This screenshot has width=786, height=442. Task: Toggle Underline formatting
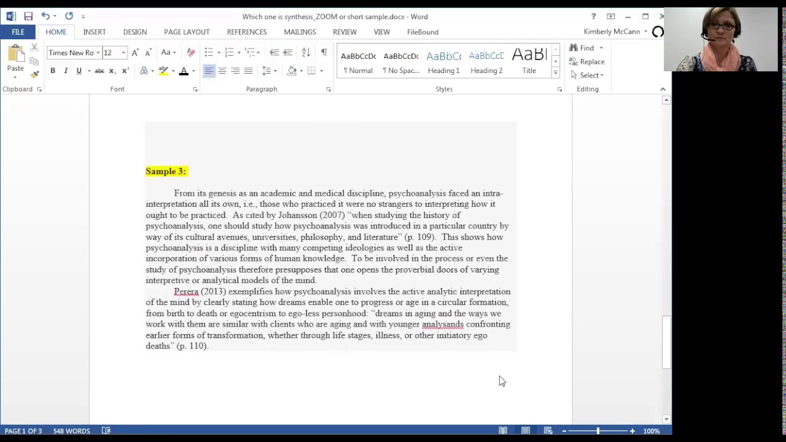79,71
